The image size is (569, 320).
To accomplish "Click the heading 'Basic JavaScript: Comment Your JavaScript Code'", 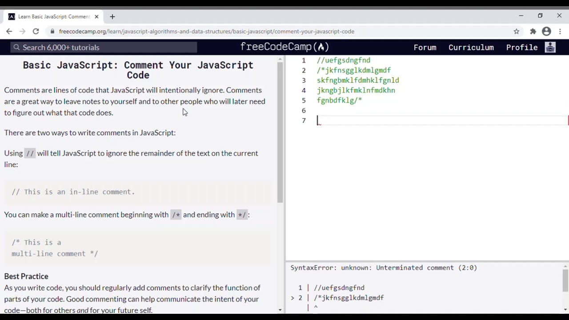I will 138,70.
